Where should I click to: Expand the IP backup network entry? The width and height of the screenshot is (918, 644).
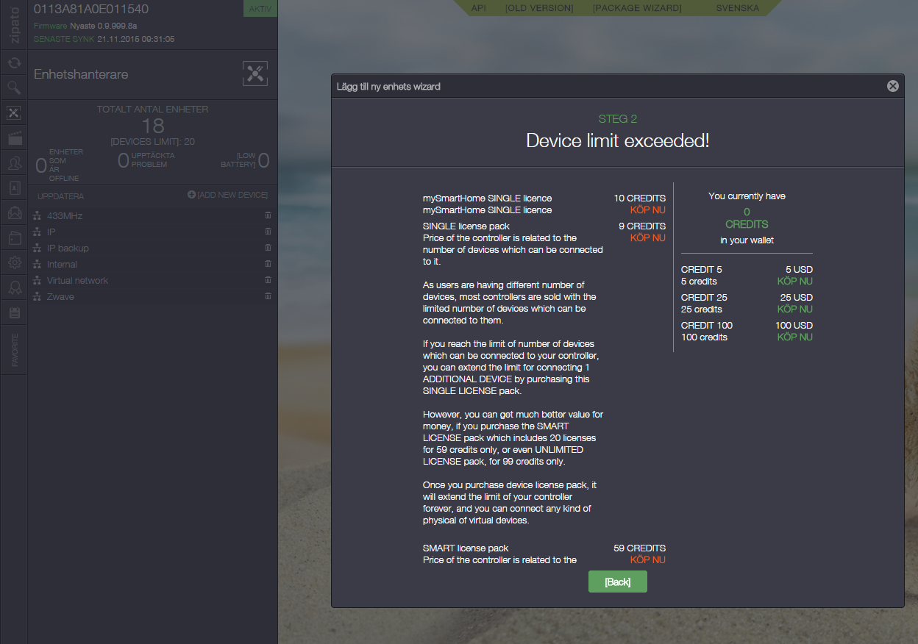coord(68,248)
